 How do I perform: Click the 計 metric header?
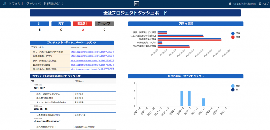click(x=39, y=24)
